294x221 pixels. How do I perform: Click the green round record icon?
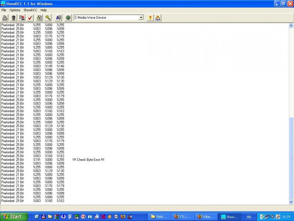[68, 18]
